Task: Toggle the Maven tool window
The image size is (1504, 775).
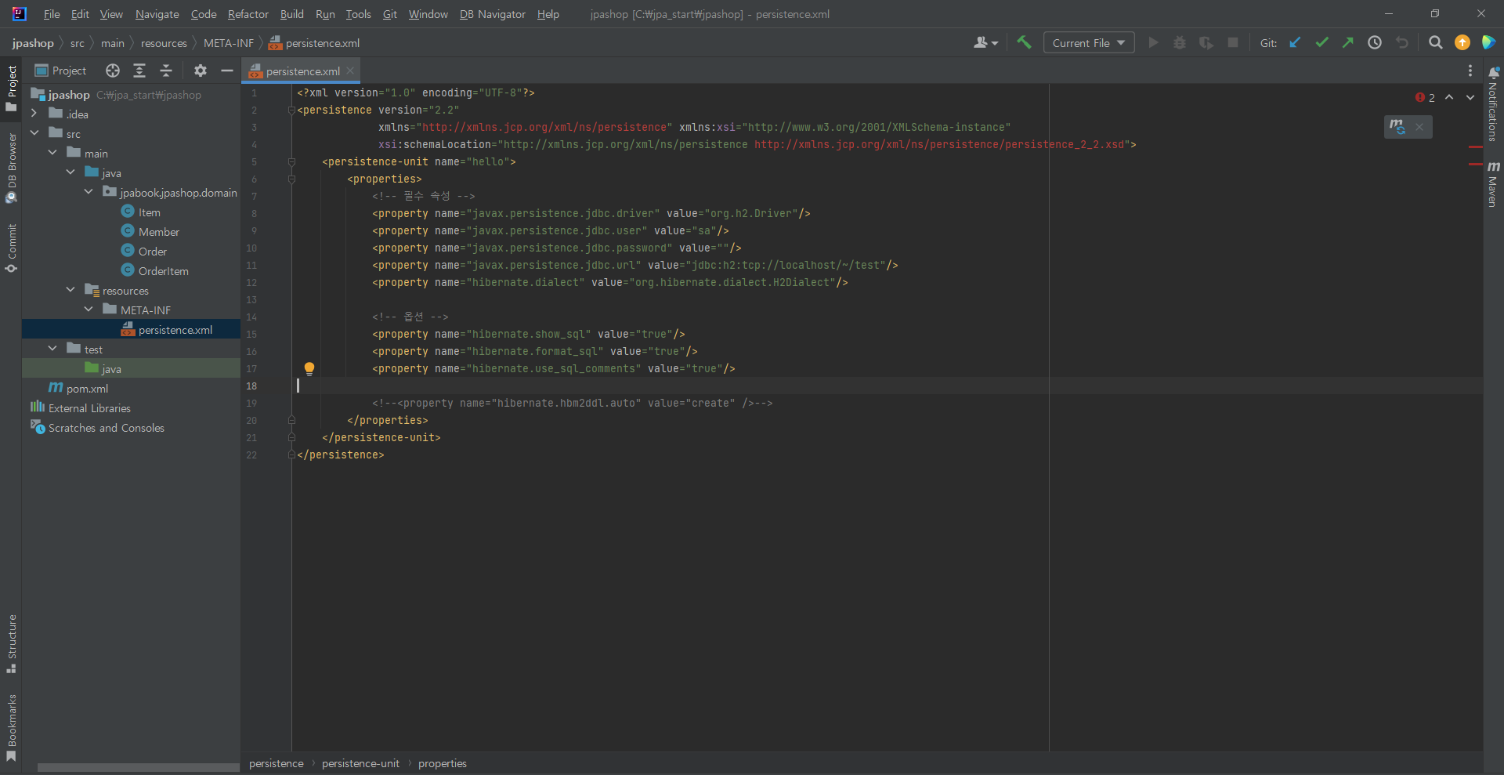Action: [1493, 184]
